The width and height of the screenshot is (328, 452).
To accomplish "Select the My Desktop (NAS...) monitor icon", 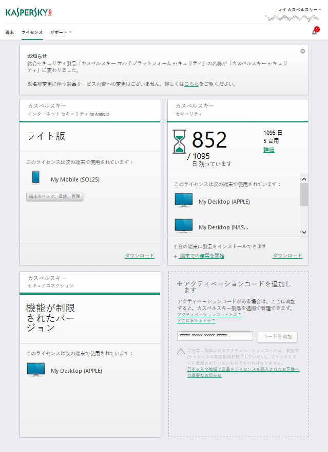I will (x=183, y=226).
